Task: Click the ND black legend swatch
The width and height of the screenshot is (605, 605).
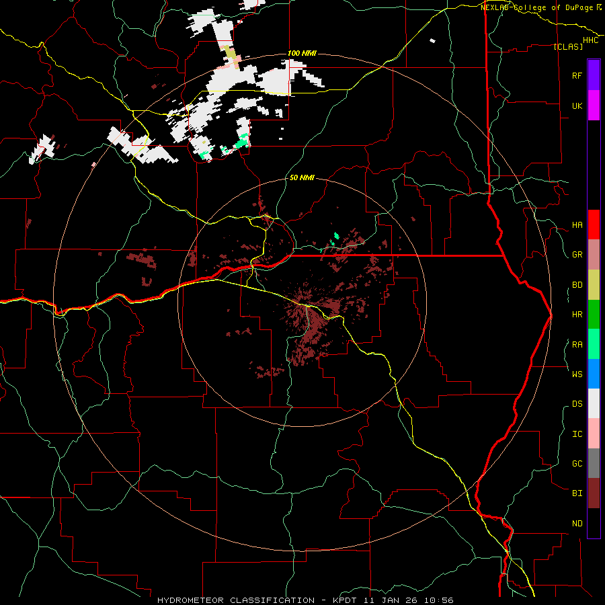Action: pyautogui.click(x=594, y=523)
